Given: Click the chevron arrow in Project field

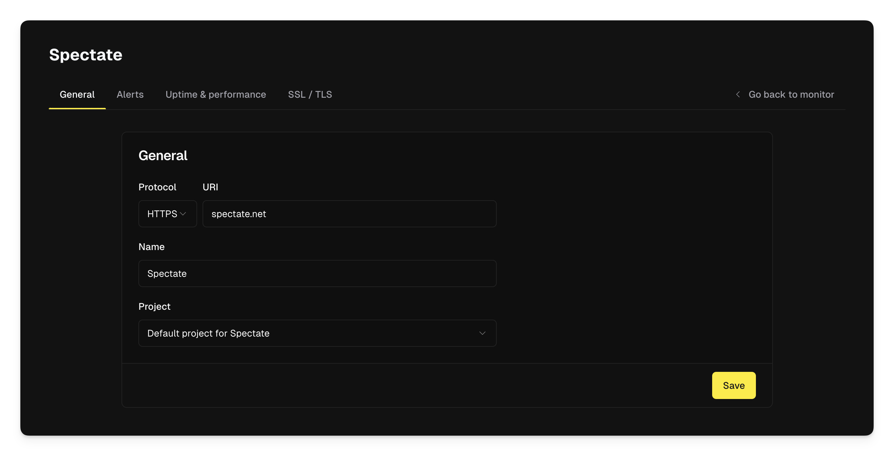Looking at the screenshot, I should 482,333.
